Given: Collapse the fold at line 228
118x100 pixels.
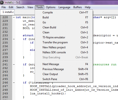Looking at the screenshot, I should tap(14, 17).
